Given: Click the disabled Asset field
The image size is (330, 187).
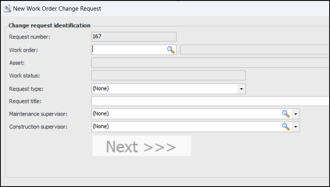Looking at the screenshot, I should tap(210, 63).
